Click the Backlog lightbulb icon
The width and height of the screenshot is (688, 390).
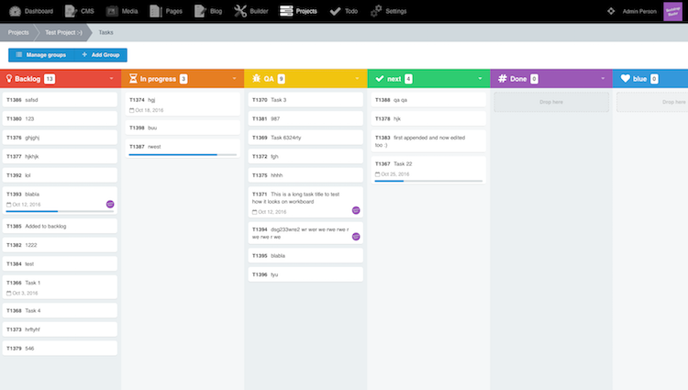9,79
